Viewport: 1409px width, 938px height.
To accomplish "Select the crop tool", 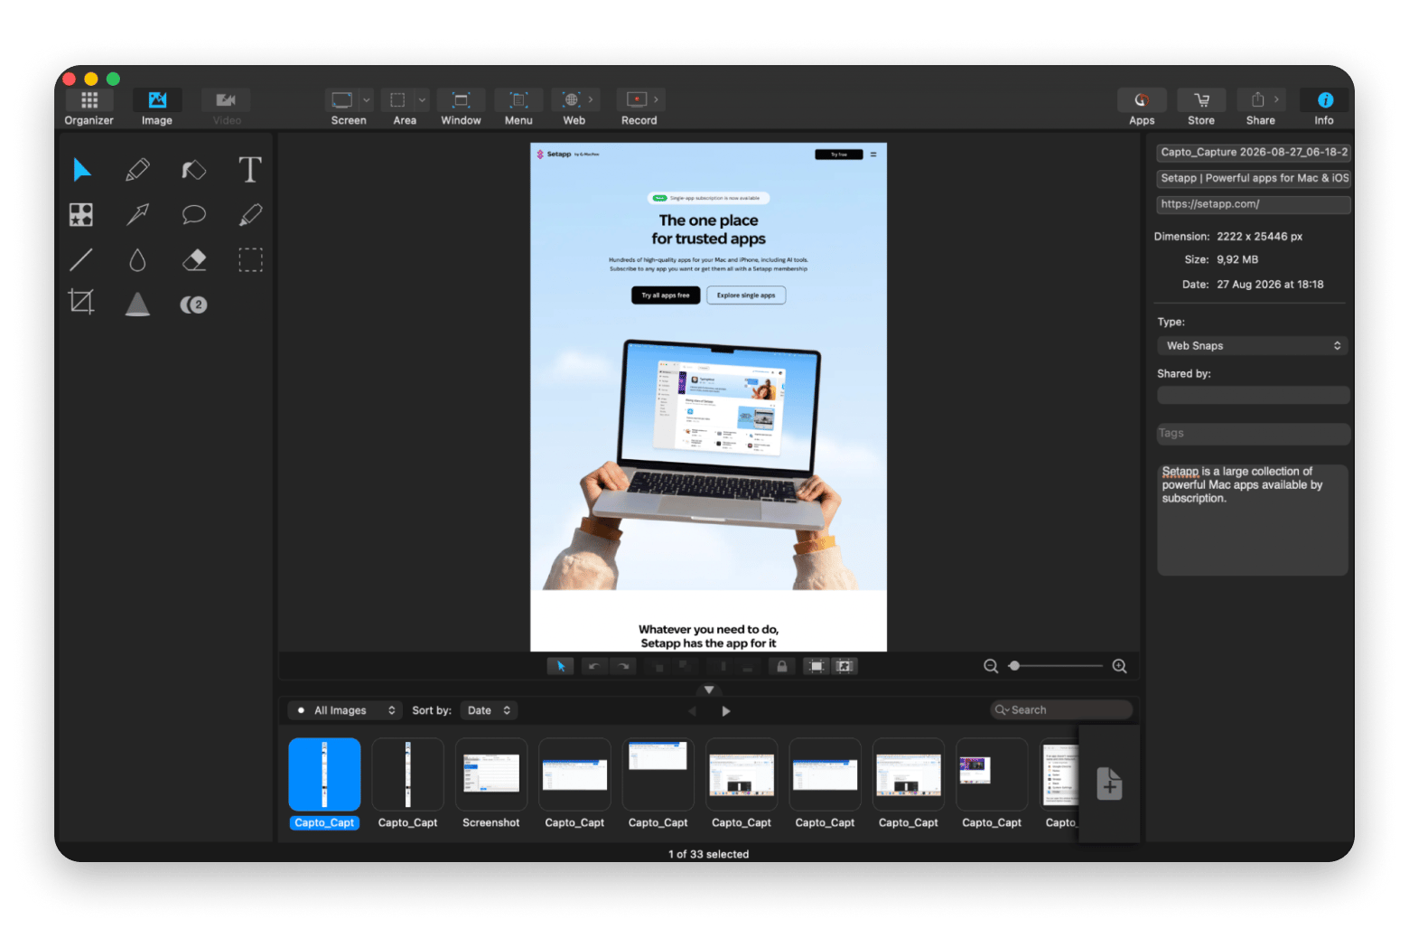I will coord(81,302).
